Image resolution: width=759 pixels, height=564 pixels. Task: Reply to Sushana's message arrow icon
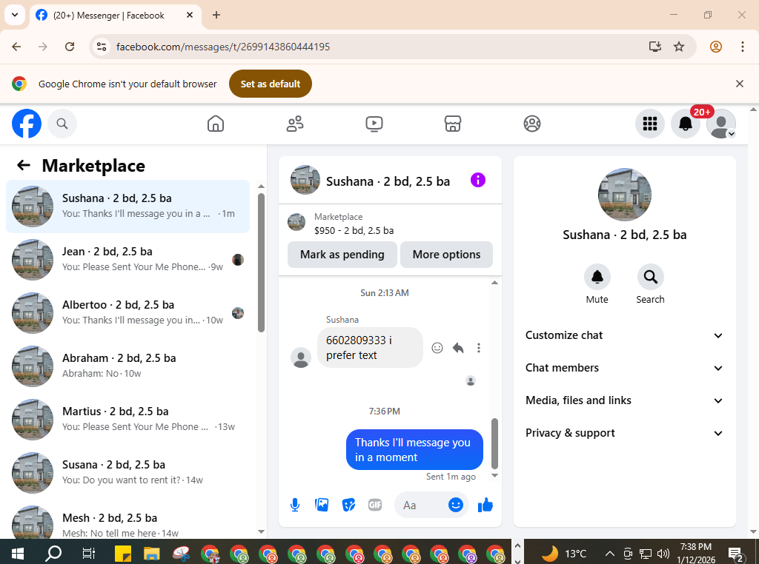tap(458, 348)
